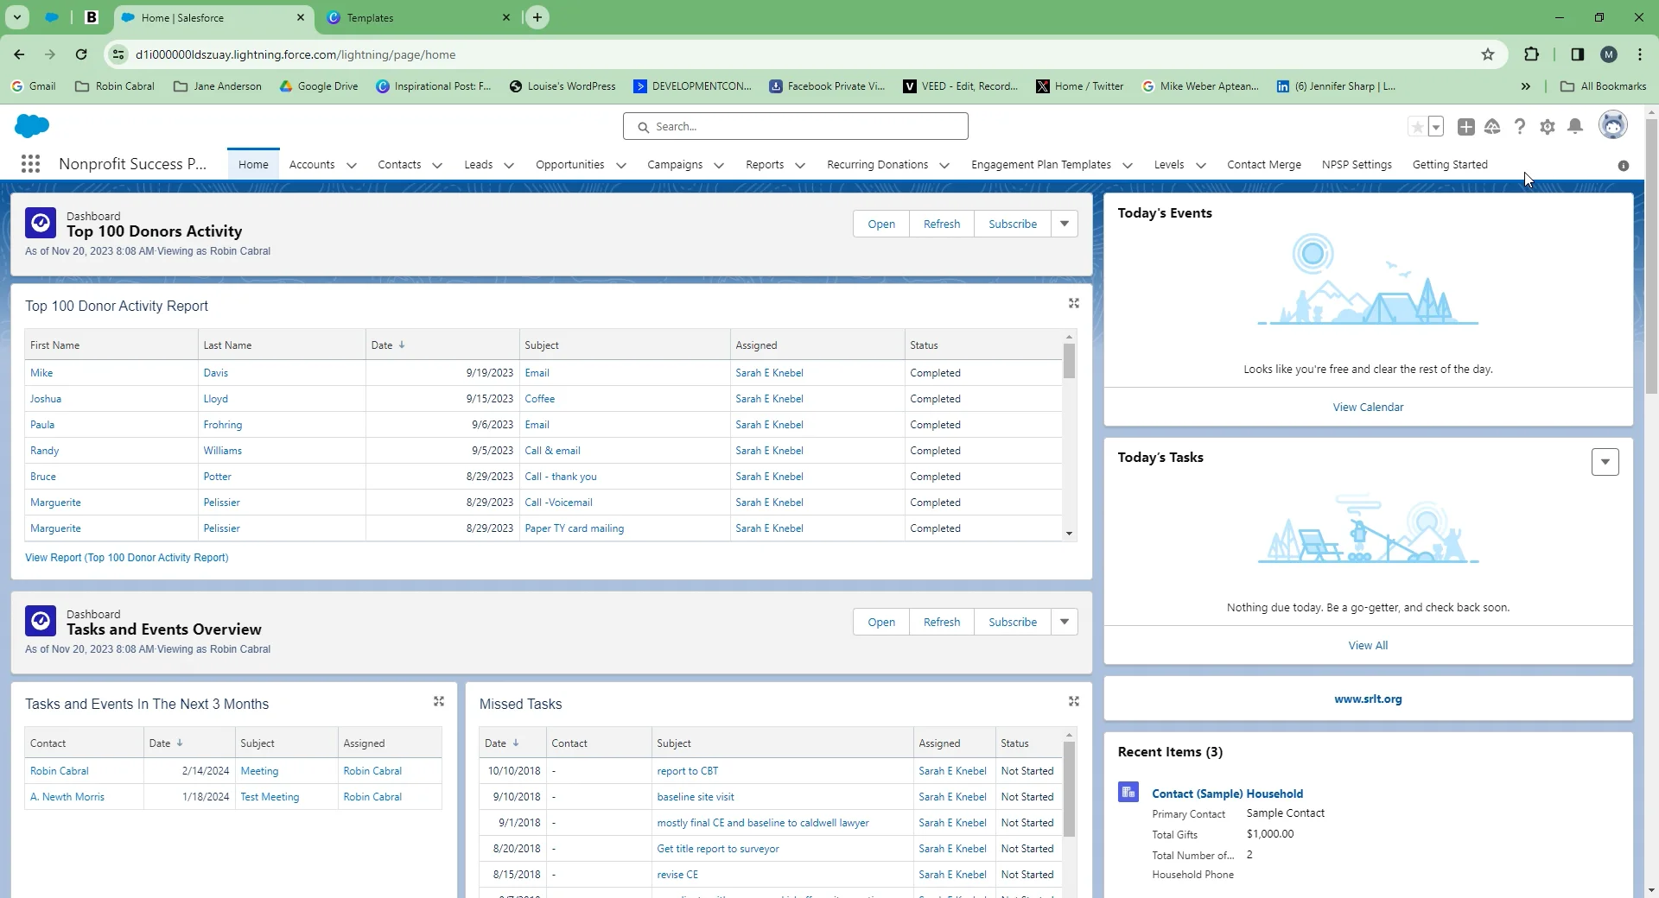Open the Campaigns tab dropdown chevron

pyautogui.click(x=719, y=166)
